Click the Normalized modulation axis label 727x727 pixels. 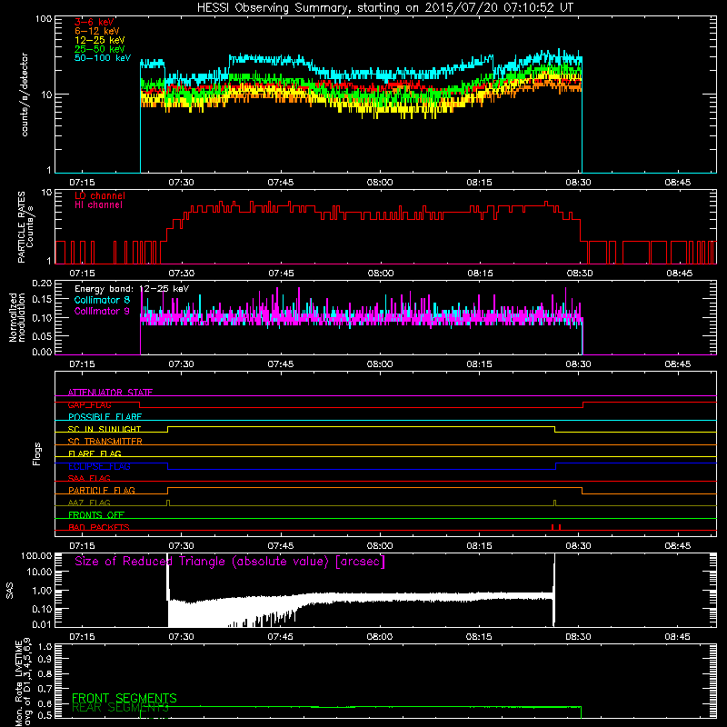17,317
